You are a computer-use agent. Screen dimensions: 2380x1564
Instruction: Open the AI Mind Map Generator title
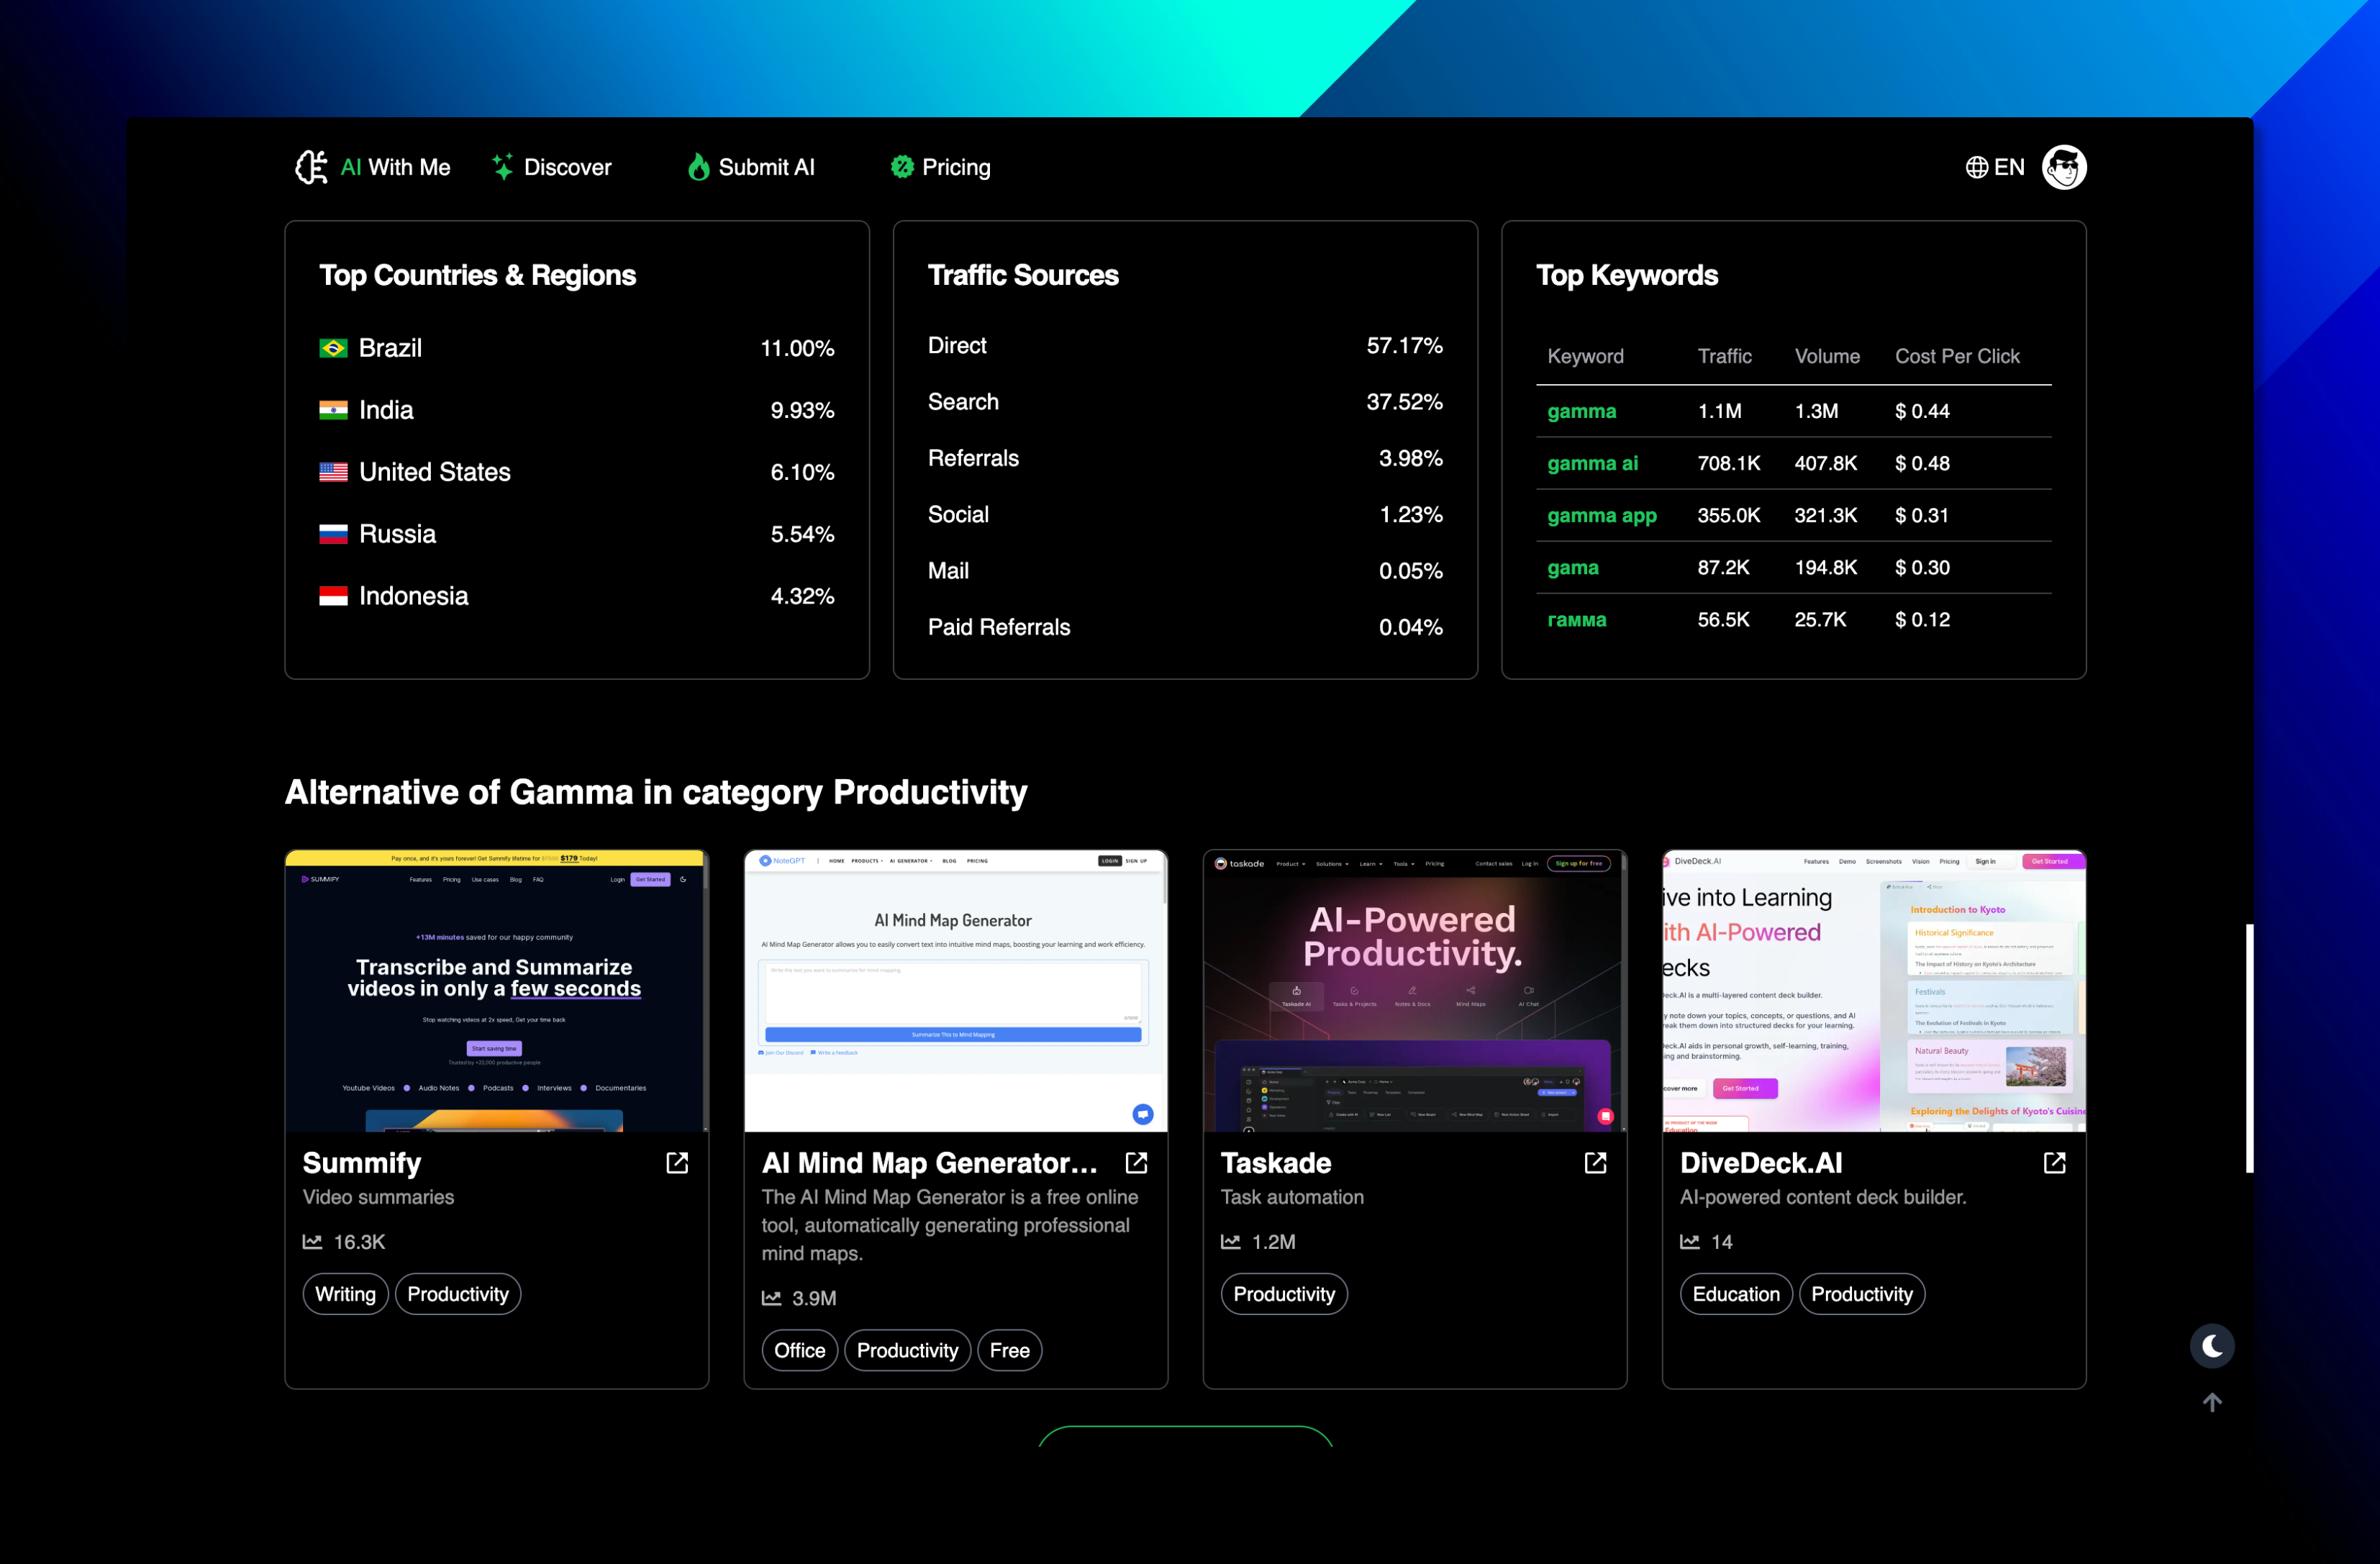(x=930, y=1162)
